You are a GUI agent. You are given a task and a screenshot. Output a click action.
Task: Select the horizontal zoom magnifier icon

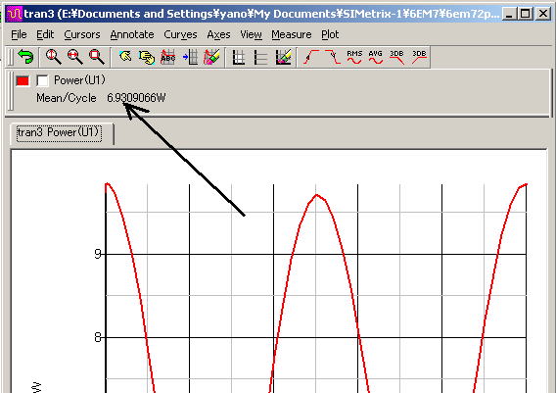(x=74, y=57)
